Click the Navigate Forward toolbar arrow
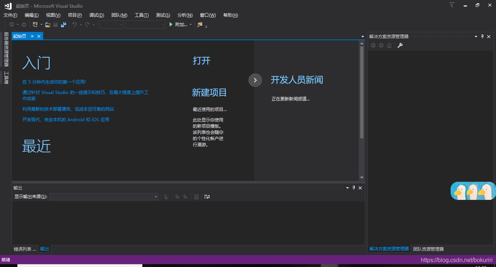Screen dimensions: 496x267 click(x=24, y=25)
